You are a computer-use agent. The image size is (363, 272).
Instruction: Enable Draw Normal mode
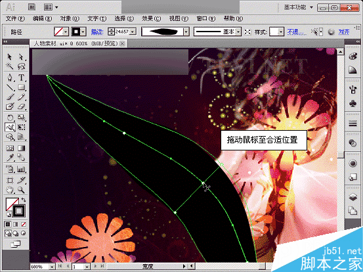[8, 233]
